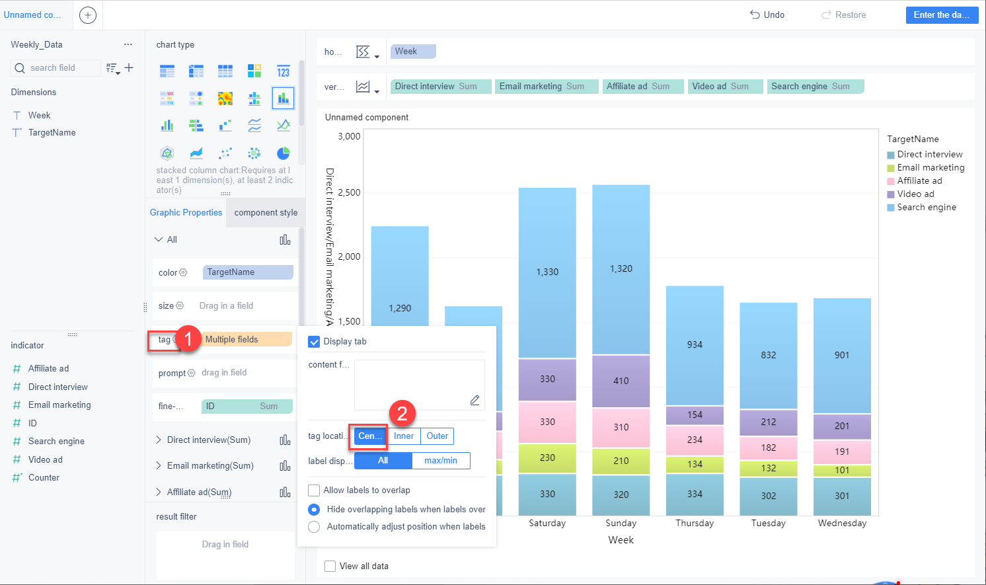Select the waterfall chart type icon
The image size is (986, 585).
[225, 126]
